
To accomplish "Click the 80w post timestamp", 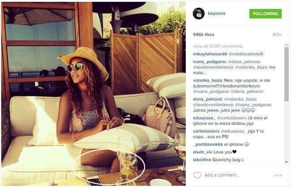I will pos(277,35).
